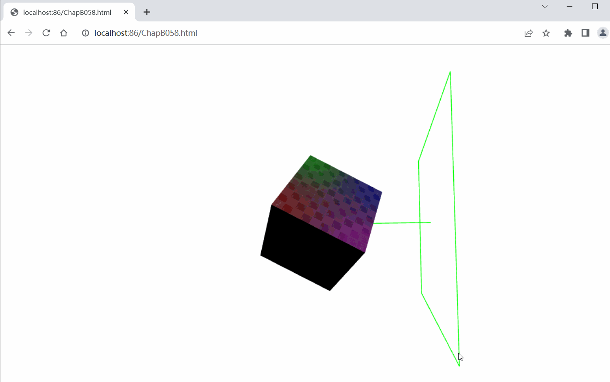
Task: Open the Extensions puzzle-piece icon
Action: 568,33
